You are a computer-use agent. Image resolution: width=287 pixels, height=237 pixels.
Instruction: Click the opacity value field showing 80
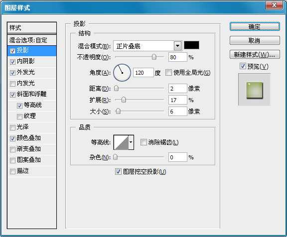(178, 57)
